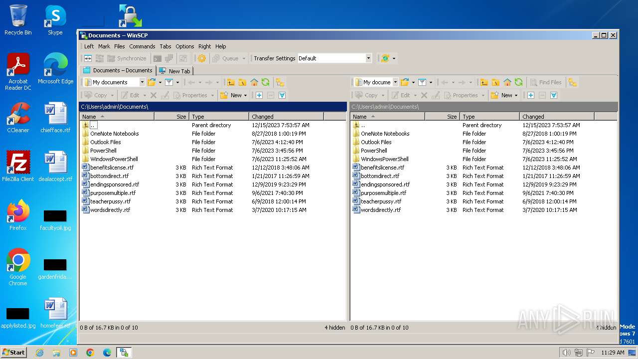638x359 pixels.
Task: Open Preferences via the orange gear icon
Action: point(202,58)
